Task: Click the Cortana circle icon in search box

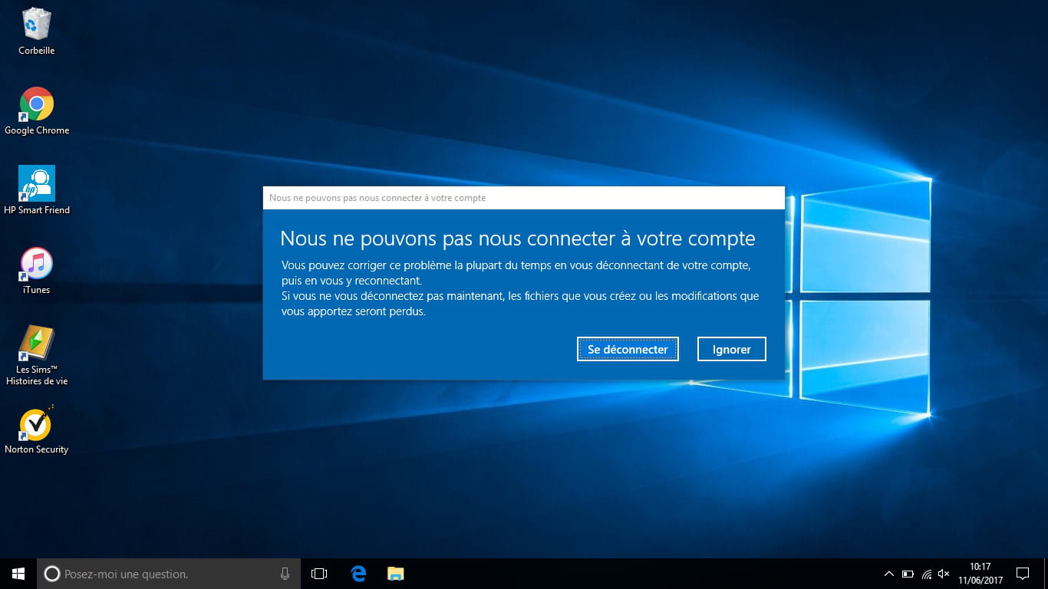Action: pyautogui.click(x=52, y=574)
